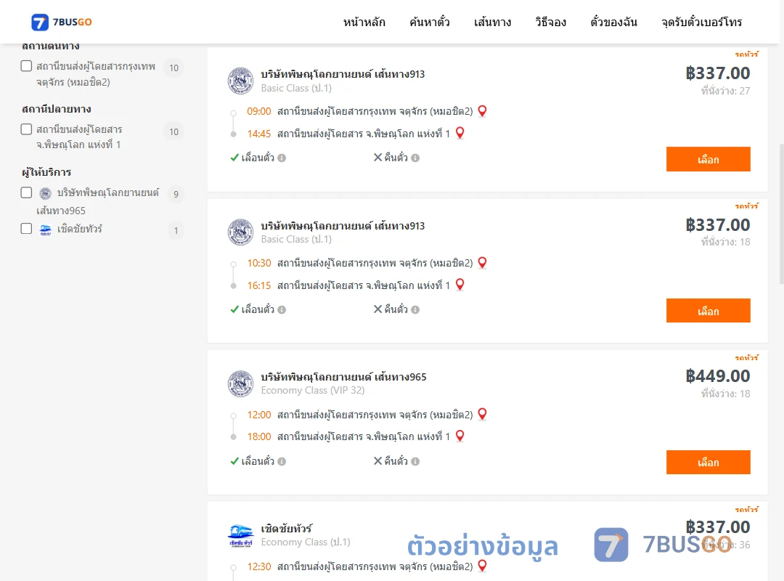Viewport: 784px width, 581px height.
Task: Tick the พิษณุโลก แห่งที่ 1 destination checkbox
Action: 27,129
